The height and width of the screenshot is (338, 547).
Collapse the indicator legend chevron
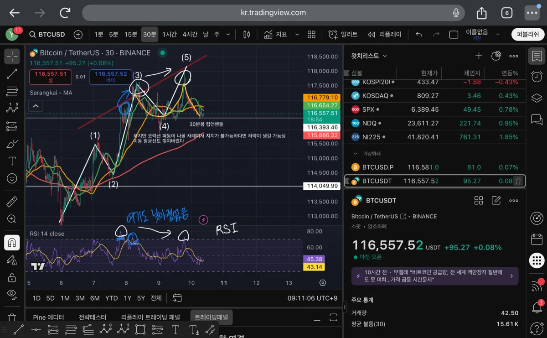(36, 106)
